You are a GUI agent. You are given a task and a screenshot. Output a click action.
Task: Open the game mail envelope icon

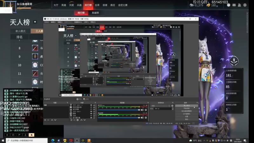coord(234,5)
